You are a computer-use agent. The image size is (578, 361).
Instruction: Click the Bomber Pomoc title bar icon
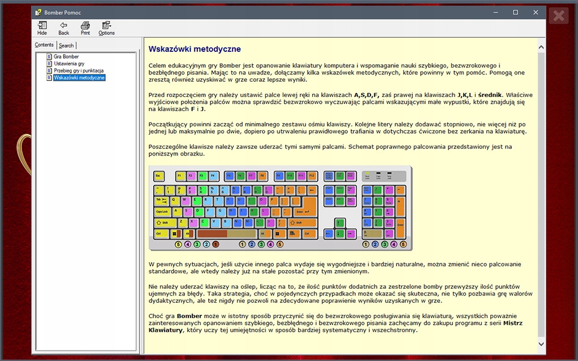38,12
